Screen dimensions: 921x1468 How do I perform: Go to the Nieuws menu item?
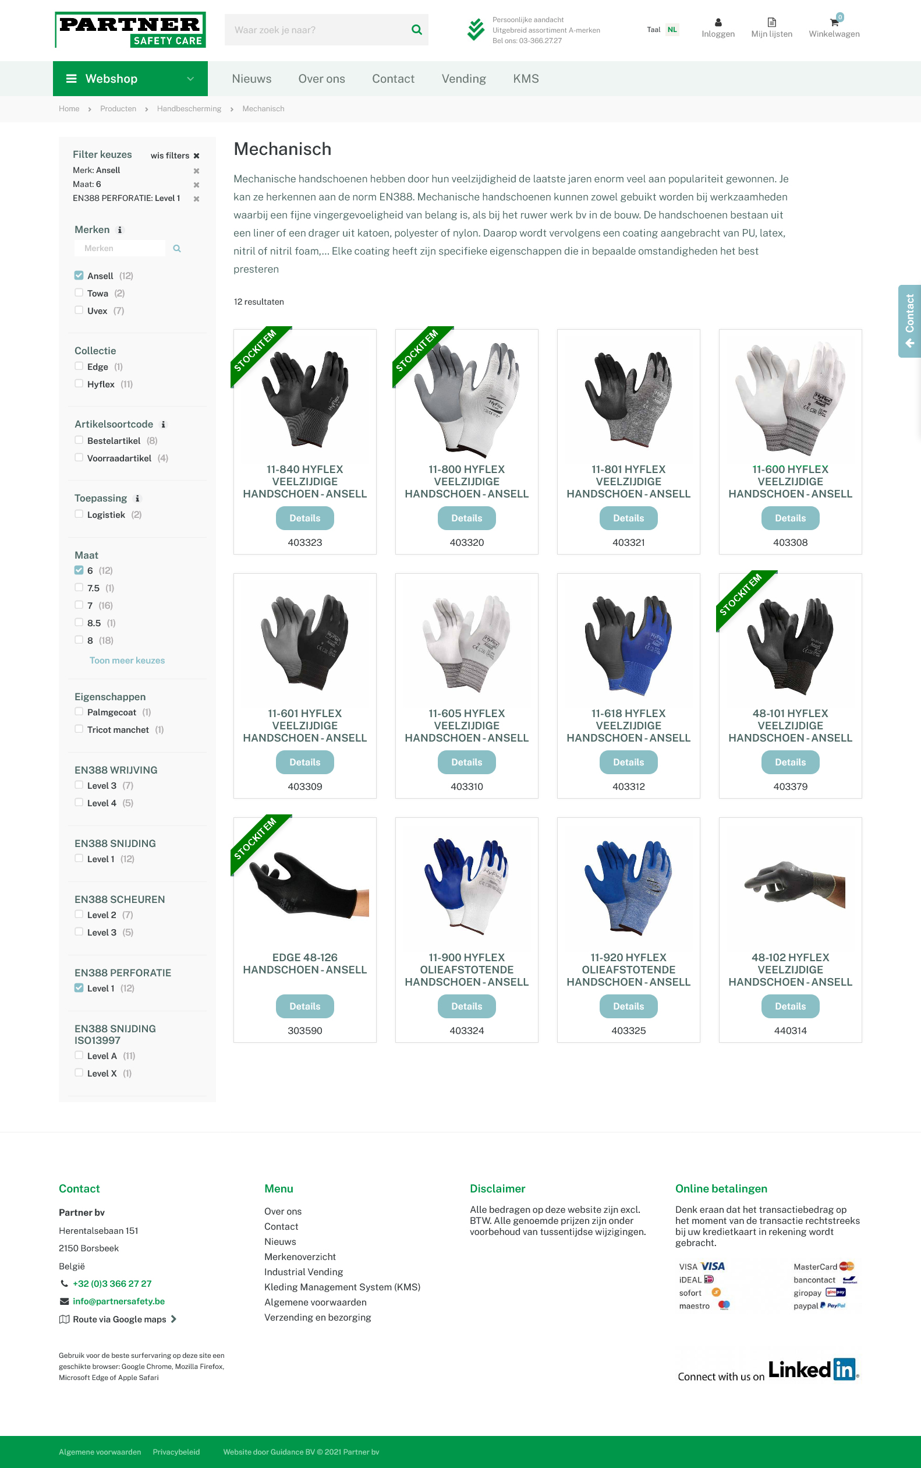point(251,79)
